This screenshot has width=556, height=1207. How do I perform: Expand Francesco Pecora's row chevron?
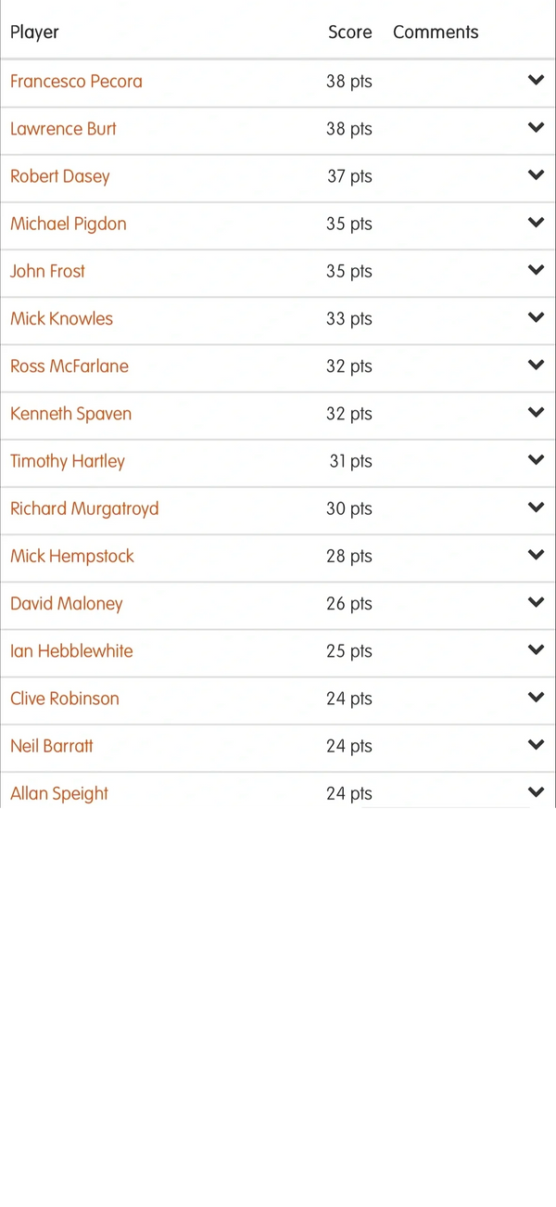point(536,81)
